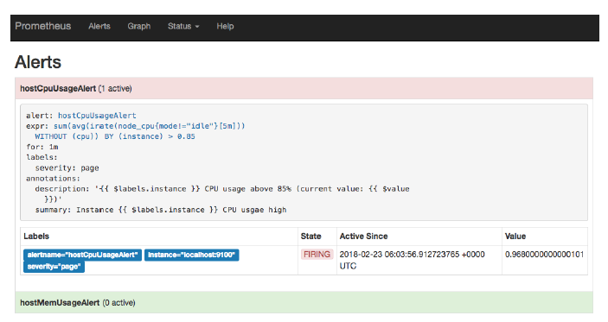Image resolution: width=608 pixels, height=322 pixels.
Task: Collapse the hostCpuUsageAlert header row
Action: point(304,88)
